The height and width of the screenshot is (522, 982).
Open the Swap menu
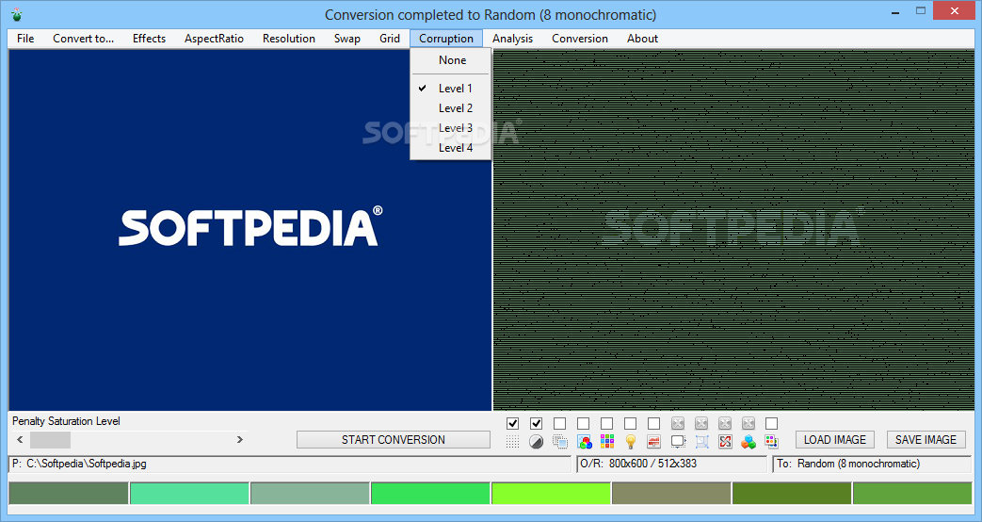[347, 39]
